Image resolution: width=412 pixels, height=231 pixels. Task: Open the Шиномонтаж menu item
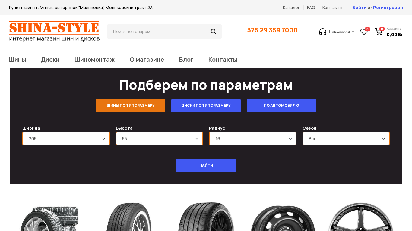[x=94, y=60]
